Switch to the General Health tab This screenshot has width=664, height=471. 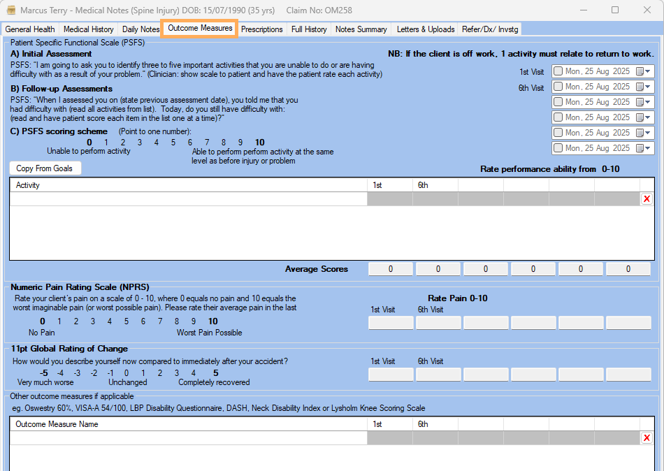[30, 29]
